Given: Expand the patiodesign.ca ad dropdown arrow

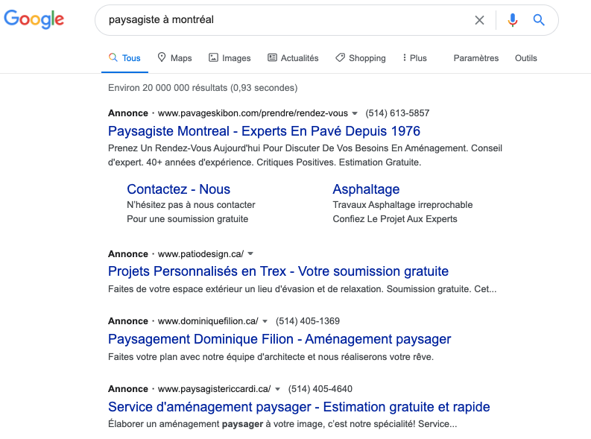Looking at the screenshot, I should coord(250,253).
